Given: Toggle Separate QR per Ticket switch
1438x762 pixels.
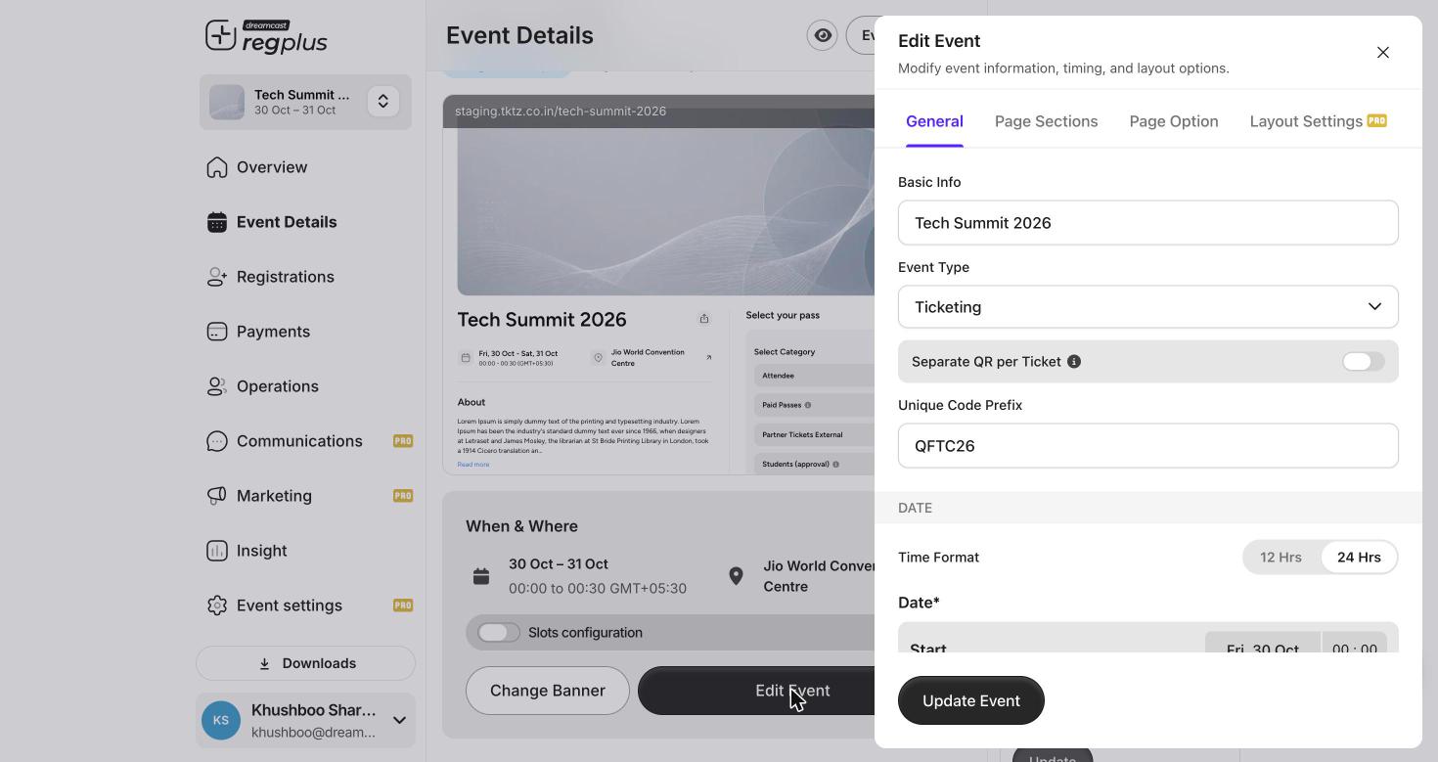Looking at the screenshot, I should pyautogui.click(x=1364, y=362).
